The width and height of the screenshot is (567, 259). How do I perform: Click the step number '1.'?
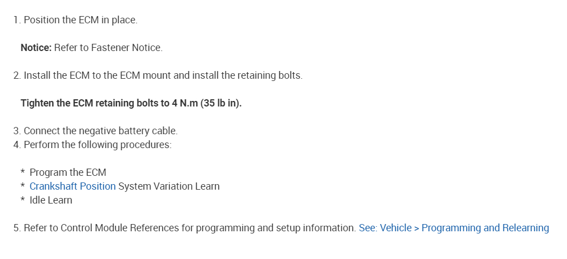coord(17,20)
